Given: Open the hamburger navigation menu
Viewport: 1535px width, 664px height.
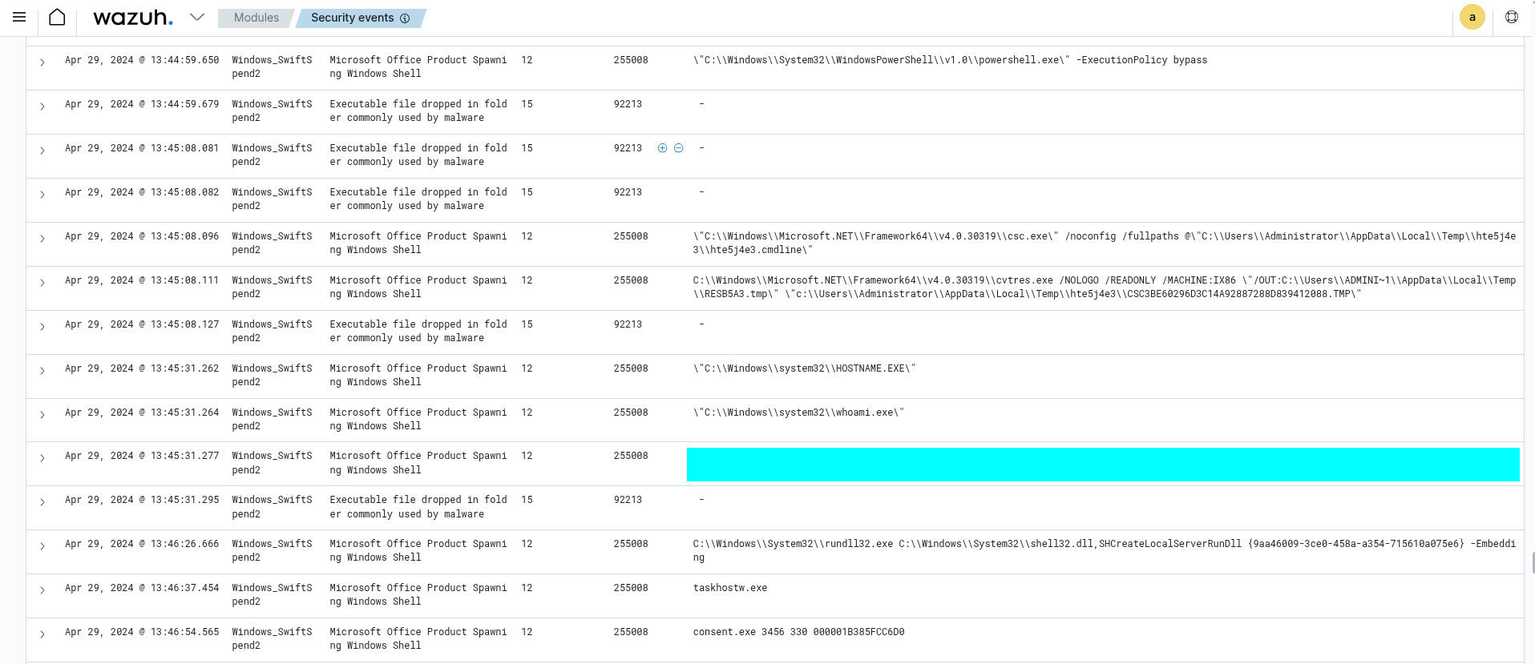Looking at the screenshot, I should (x=19, y=17).
